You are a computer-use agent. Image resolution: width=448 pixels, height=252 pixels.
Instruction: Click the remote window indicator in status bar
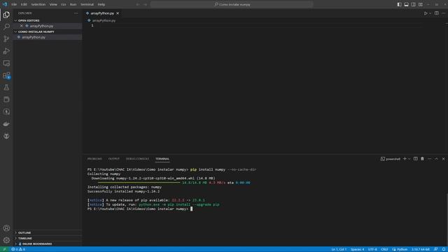4,249
